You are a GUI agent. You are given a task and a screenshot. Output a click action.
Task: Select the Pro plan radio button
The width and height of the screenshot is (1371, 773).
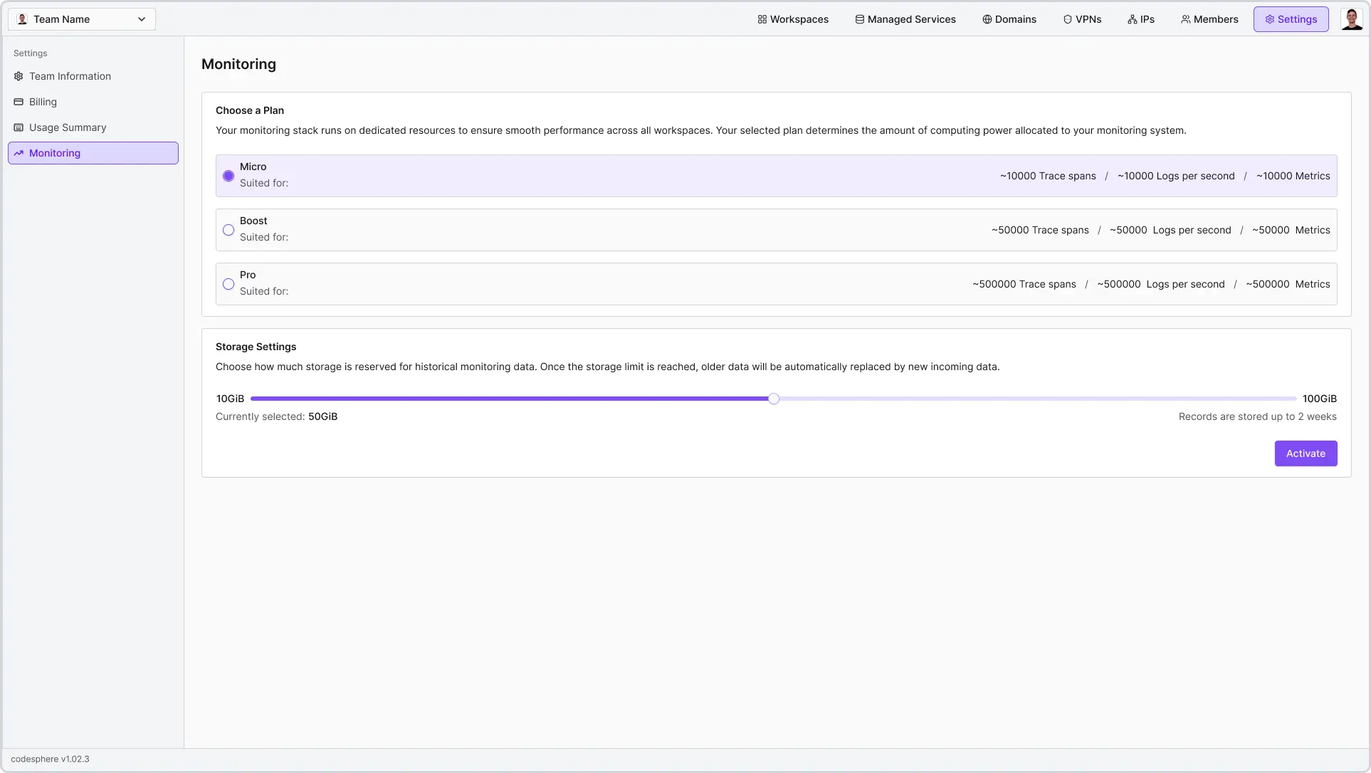coord(228,283)
